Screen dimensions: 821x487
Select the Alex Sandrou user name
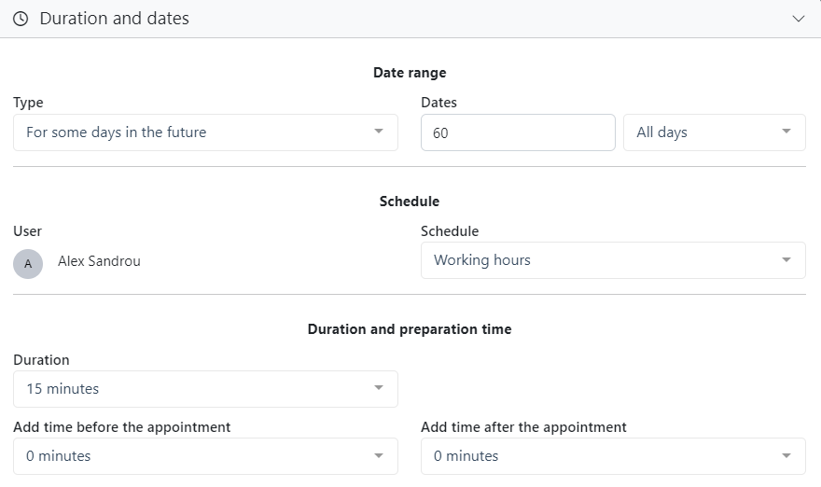99,261
